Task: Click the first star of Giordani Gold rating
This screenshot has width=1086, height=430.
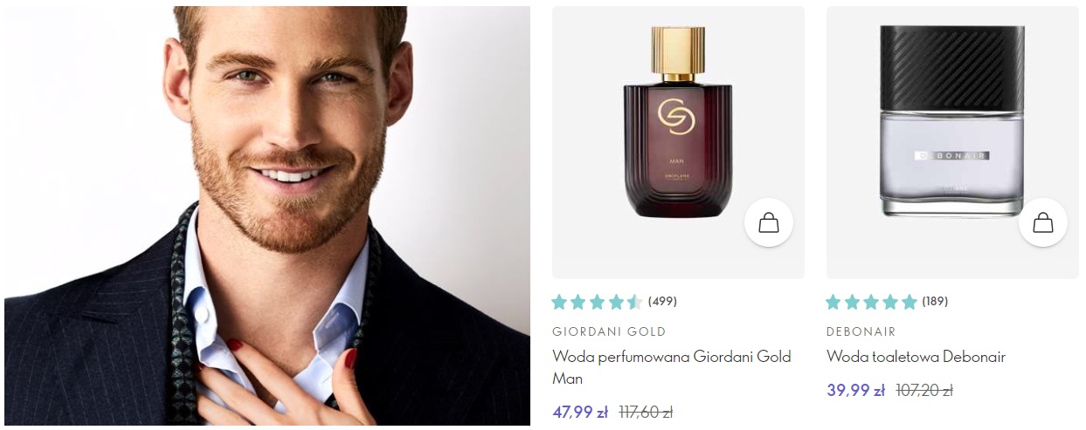Action: pyautogui.click(x=560, y=302)
